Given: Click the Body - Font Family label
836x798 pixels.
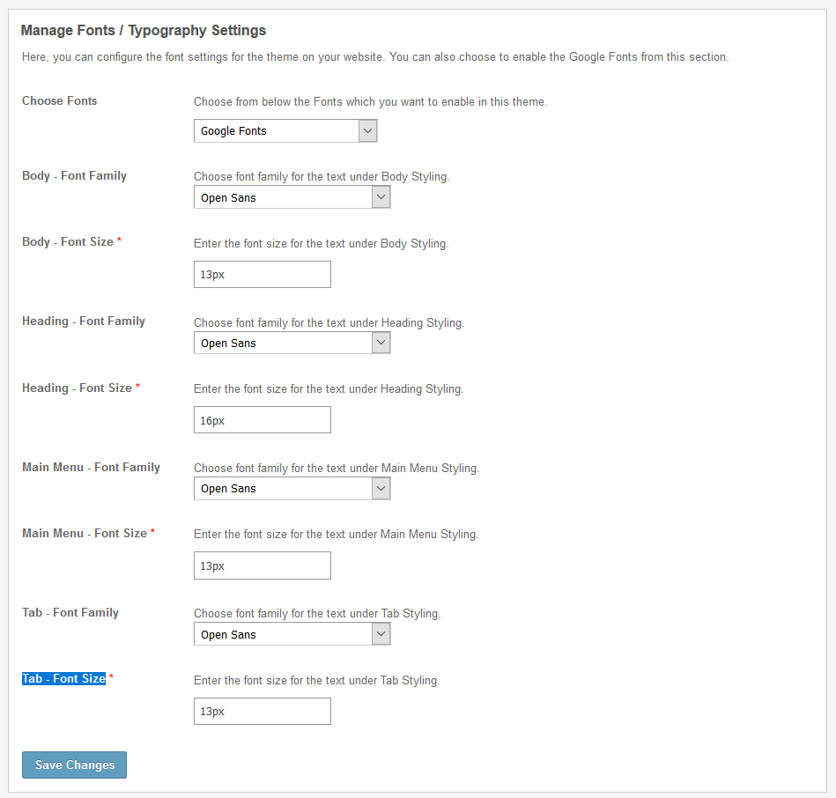Looking at the screenshot, I should tap(74, 175).
